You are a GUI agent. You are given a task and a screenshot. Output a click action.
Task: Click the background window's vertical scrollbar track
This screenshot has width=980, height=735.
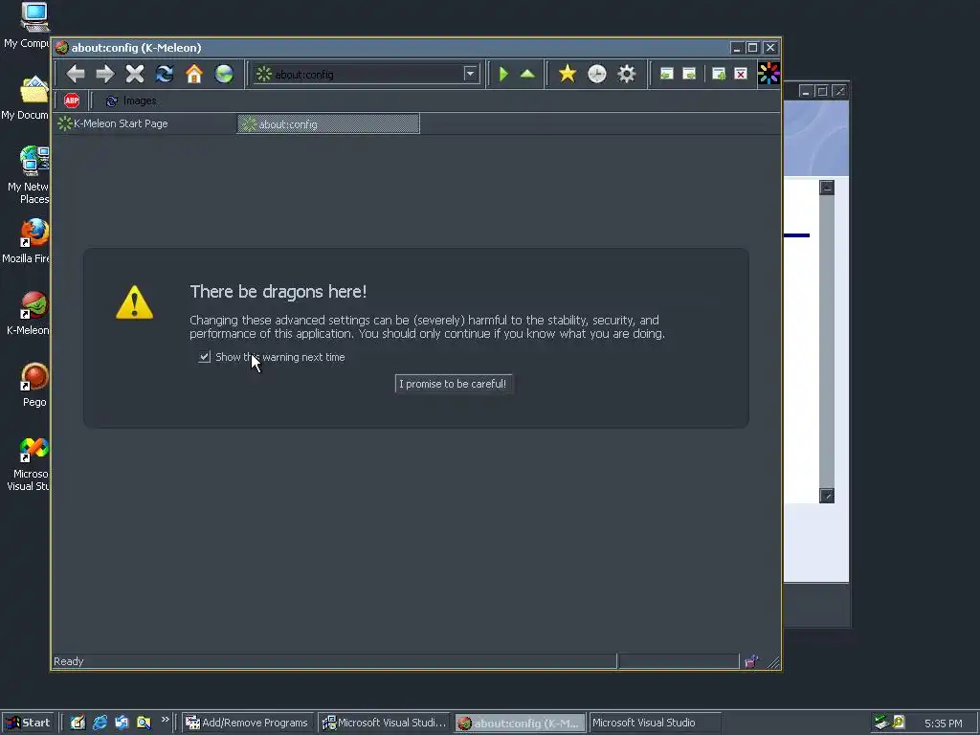(827, 342)
